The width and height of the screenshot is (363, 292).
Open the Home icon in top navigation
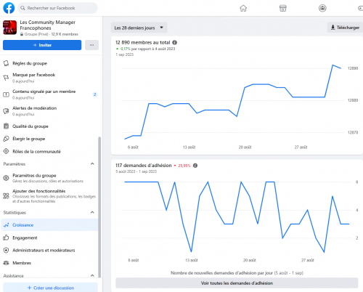click(x=243, y=8)
